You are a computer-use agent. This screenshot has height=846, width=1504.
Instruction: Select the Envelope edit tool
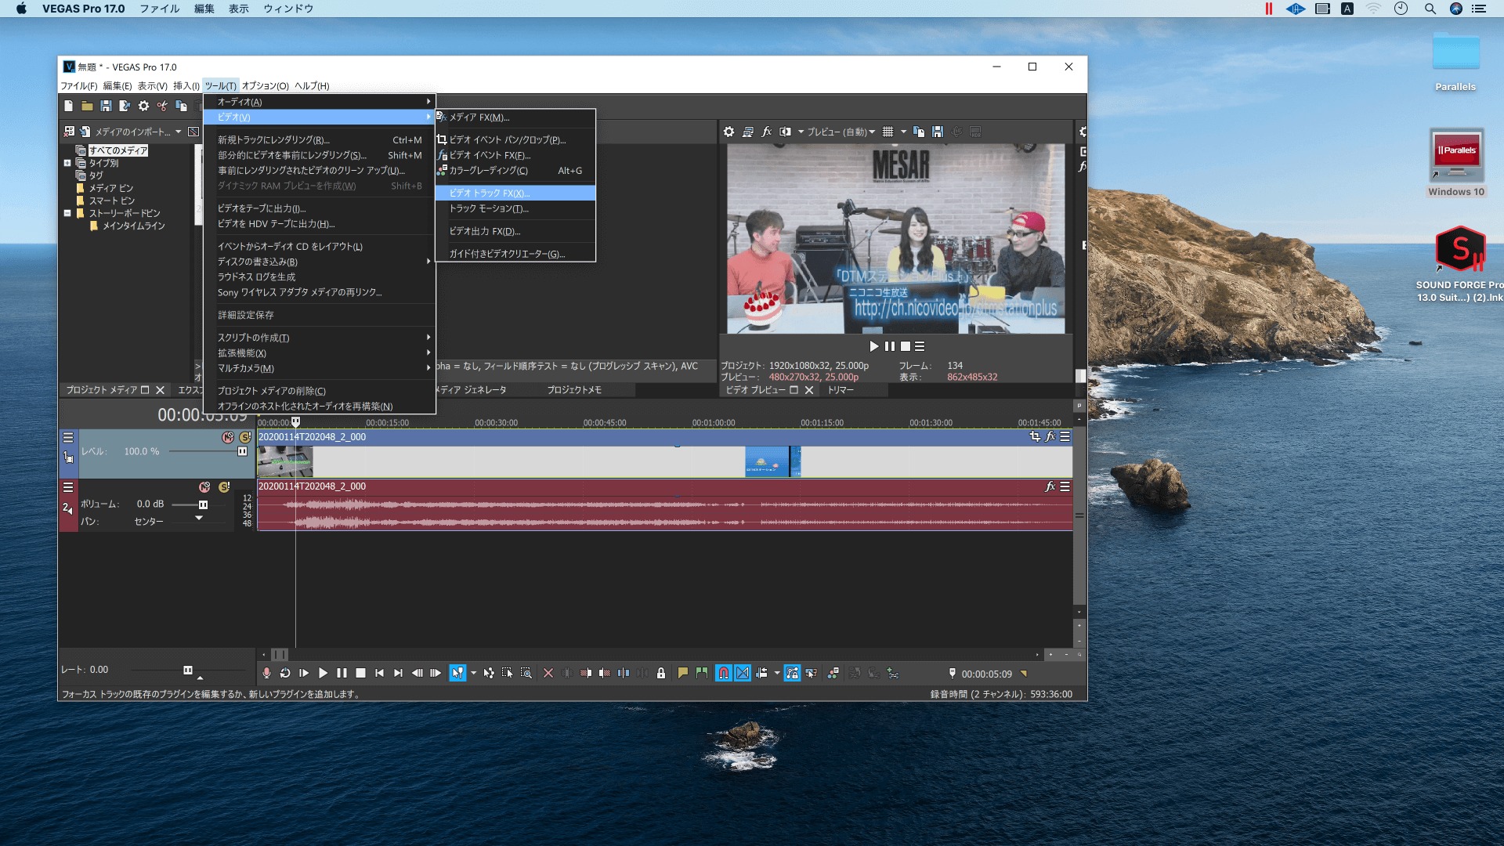[489, 673]
